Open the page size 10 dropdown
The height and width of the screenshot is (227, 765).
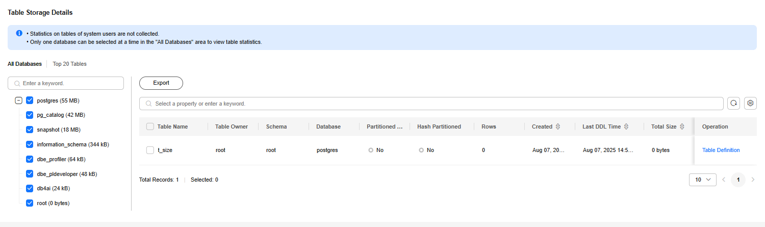[702, 180]
